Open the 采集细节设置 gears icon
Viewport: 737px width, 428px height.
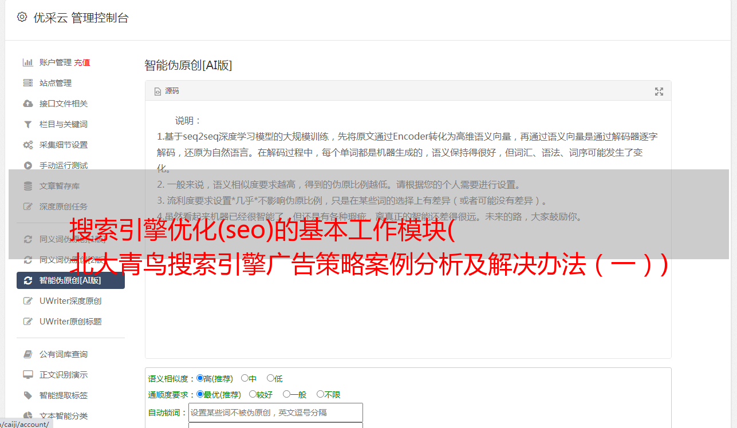[27, 145]
